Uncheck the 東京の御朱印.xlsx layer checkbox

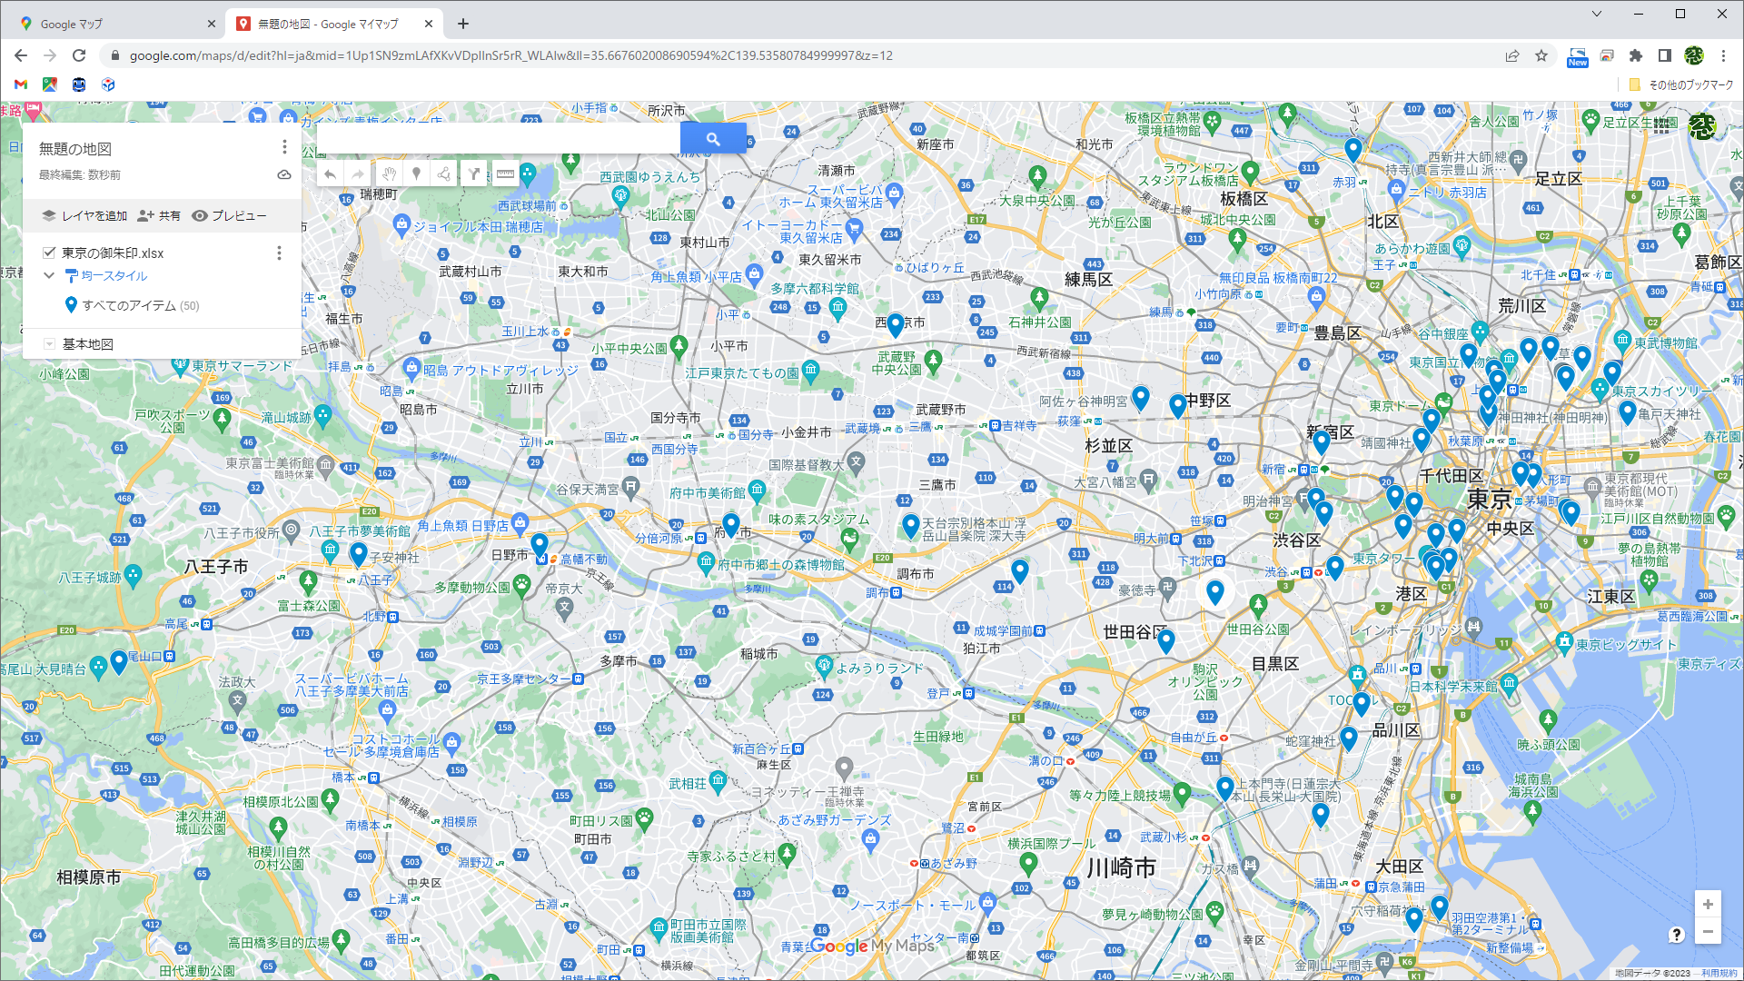[48, 253]
